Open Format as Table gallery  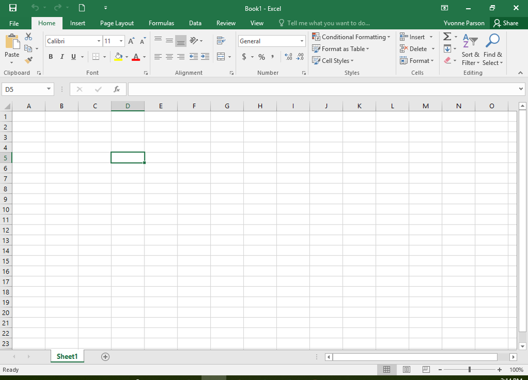click(x=340, y=49)
